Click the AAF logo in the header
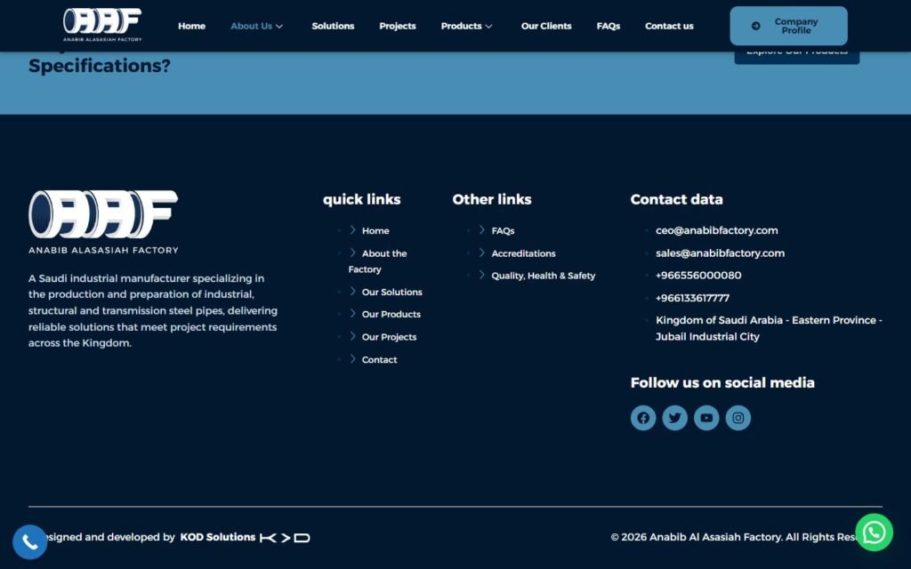The height and width of the screenshot is (569, 911). (102, 25)
